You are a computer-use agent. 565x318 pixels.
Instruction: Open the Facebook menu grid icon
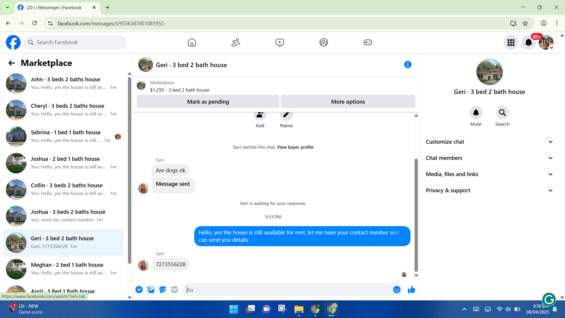click(511, 42)
